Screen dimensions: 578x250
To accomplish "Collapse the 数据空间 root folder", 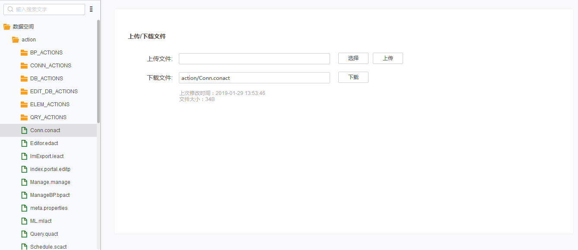I will coord(7,27).
